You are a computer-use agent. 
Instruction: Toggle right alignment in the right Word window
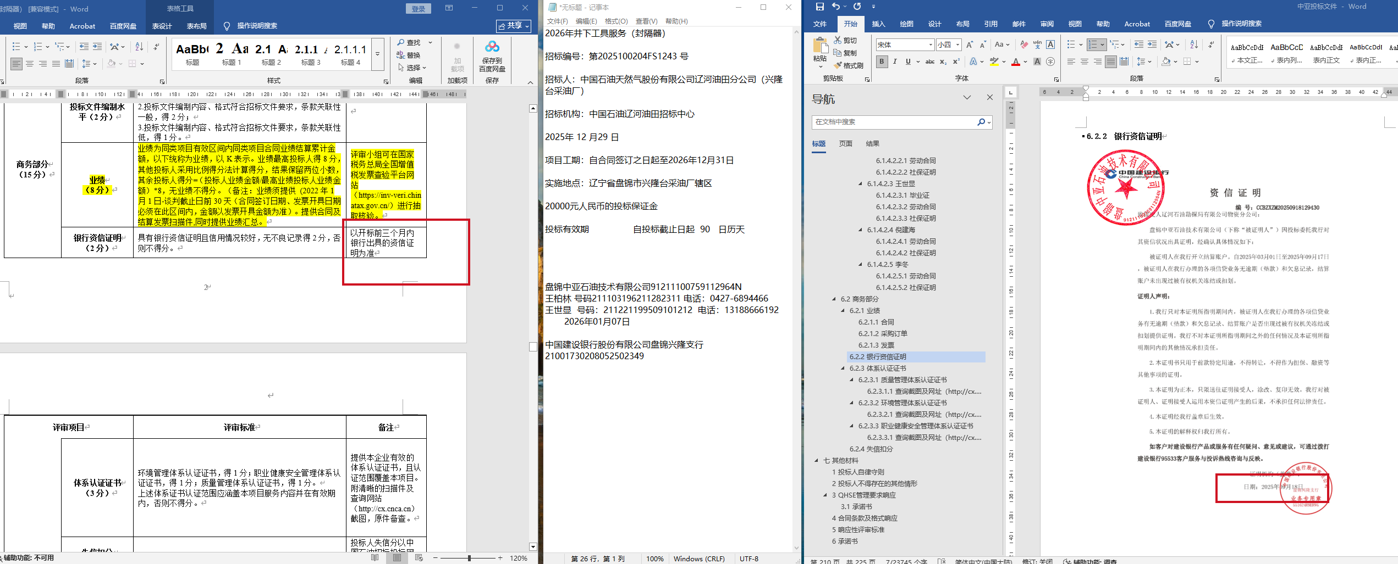click(x=1098, y=62)
